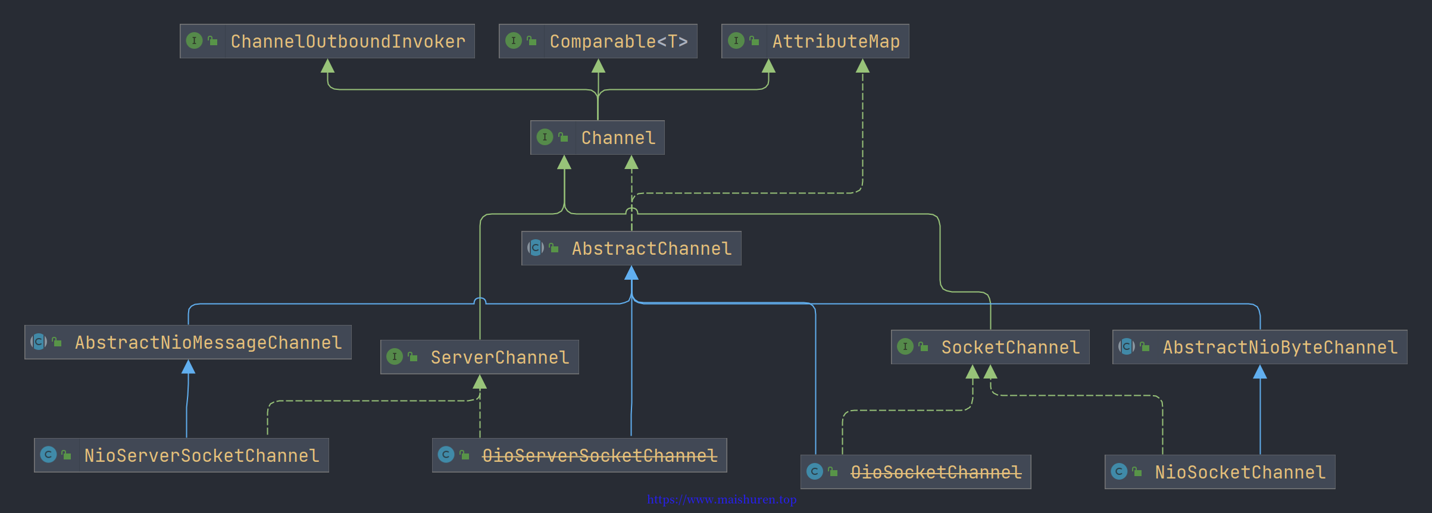Viewport: 1432px width, 513px height.
Task: Click the abstract class icon of AbstractNioMessageChannel
Action: click(x=39, y=342)
